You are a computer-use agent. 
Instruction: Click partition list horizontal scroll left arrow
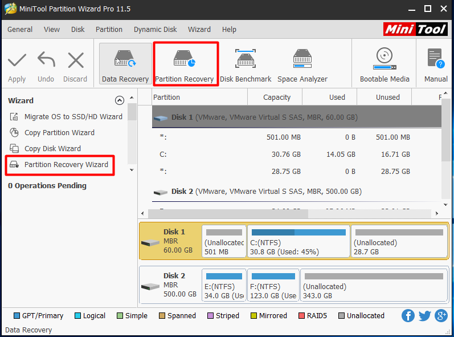coord(143,214)
